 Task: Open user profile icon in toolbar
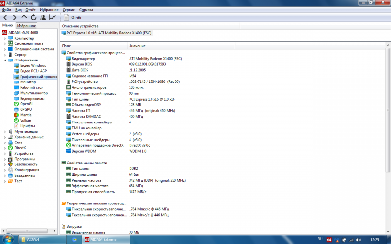[x=43, y=17]
